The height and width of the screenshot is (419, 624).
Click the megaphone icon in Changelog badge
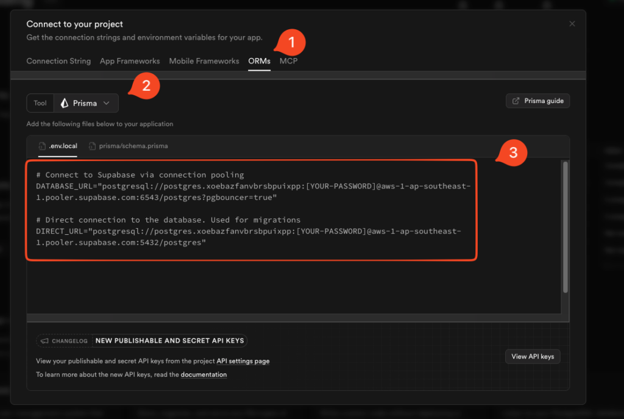tap(44, 341)
